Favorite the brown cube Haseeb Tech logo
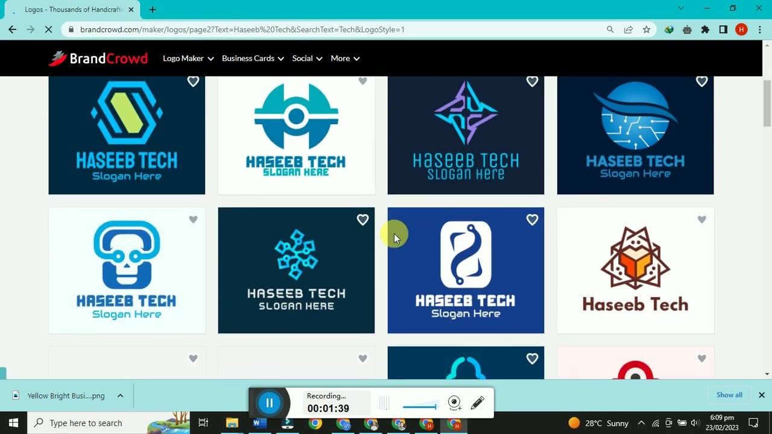 [x=701, y=220]
